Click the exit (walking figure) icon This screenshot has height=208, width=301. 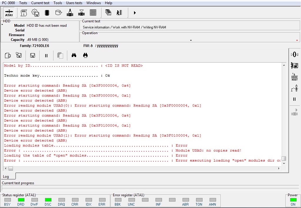[119, 13]
